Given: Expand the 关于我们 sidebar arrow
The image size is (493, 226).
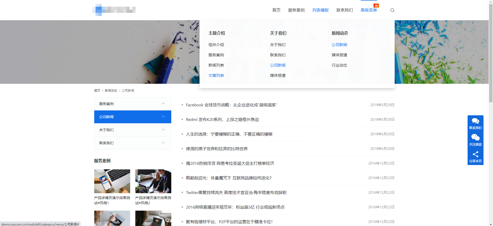Looking at the screenshot, I should [x=163, y=130].
